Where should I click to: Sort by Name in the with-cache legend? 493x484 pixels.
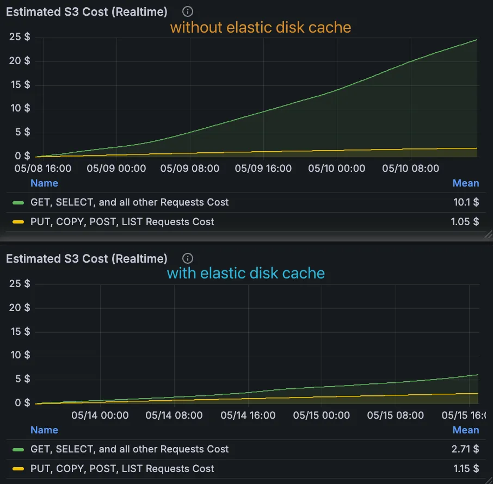(44, 430)
